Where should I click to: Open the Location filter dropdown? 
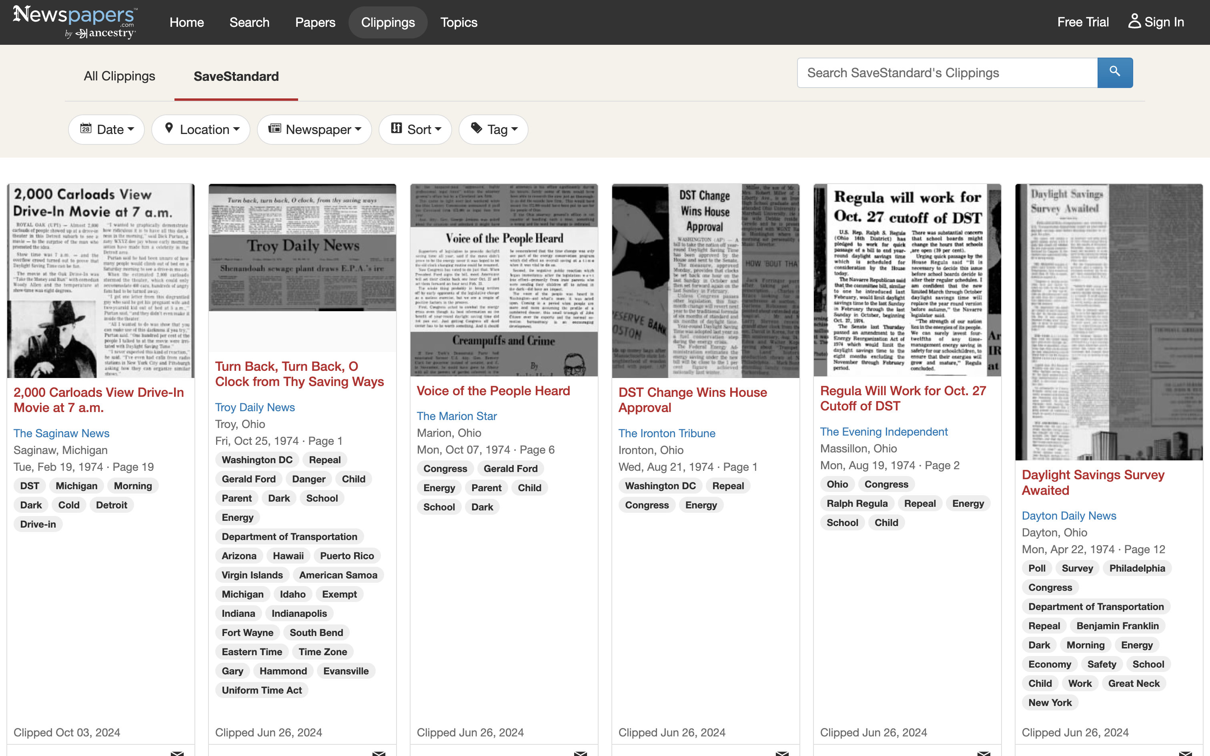click(x=201, y=130)
